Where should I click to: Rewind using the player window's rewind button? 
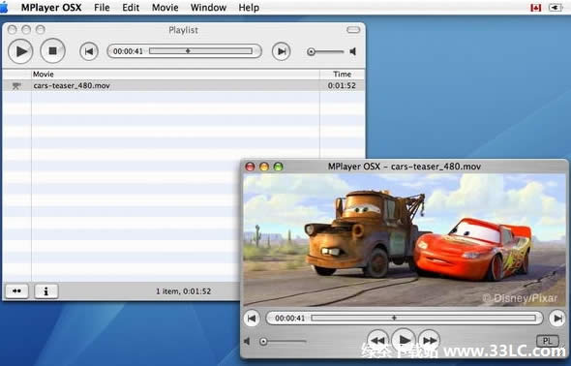(x=377, y=341)
